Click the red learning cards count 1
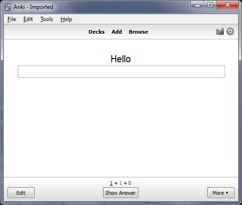Viewport: 242px width, 205px height. (x=121, y=183)
